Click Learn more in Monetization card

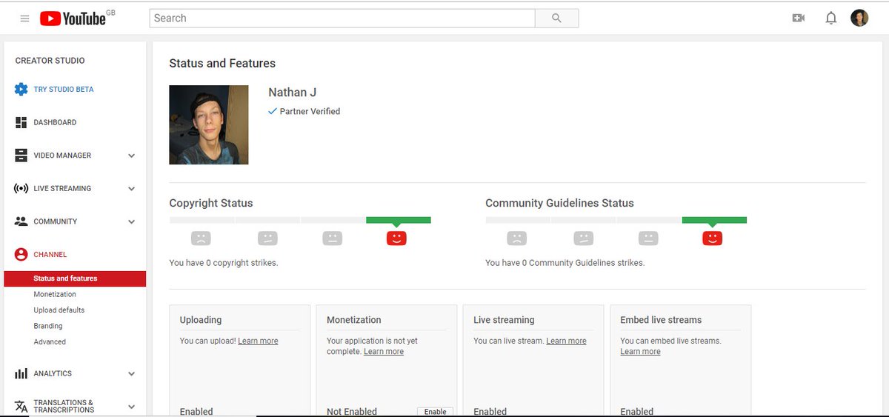tap(384, 351)
